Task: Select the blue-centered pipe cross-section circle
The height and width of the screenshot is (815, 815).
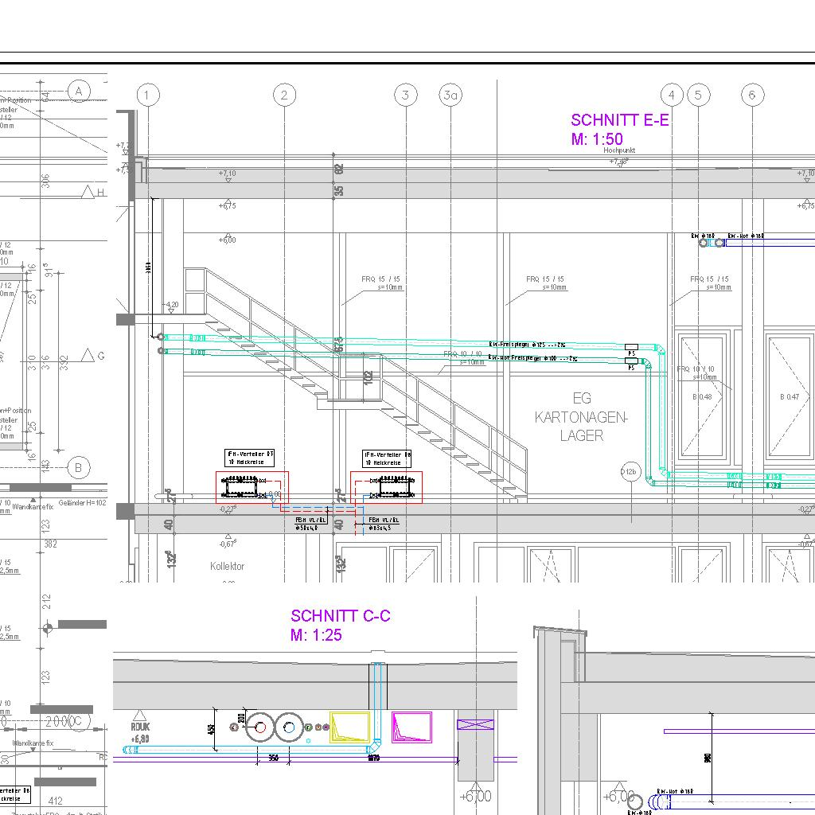Action: [290, 727]
